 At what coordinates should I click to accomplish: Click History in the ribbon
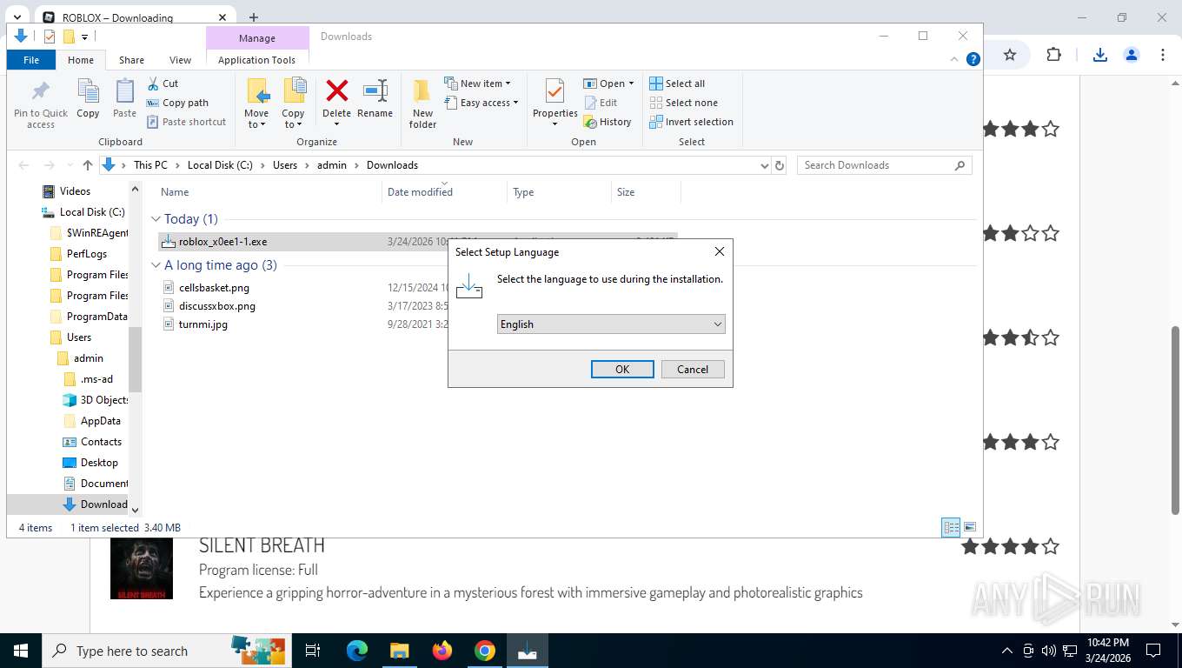608,122
